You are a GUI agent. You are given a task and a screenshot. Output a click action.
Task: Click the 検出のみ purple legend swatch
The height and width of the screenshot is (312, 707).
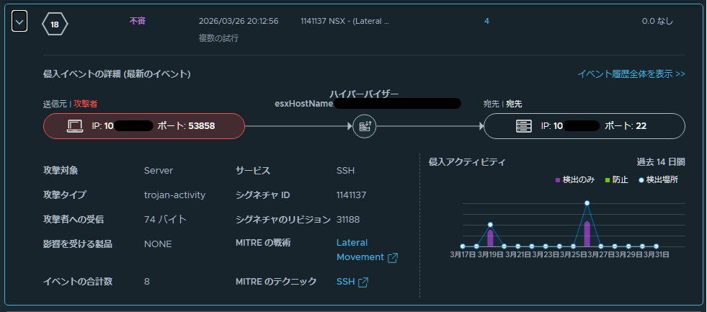[558, 180]
